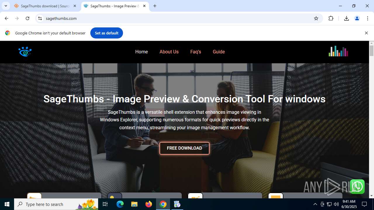Reload the current page
This screenshot has height=210, width=374.
tap(27, 18)
